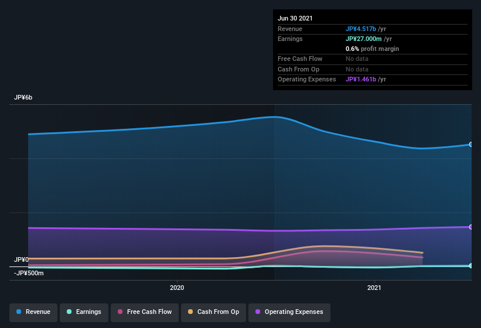481x328 pixels.
Task: Click the JP¥1.461b operating expenses value
Action: pyautogui.click(x=361, y=79)
